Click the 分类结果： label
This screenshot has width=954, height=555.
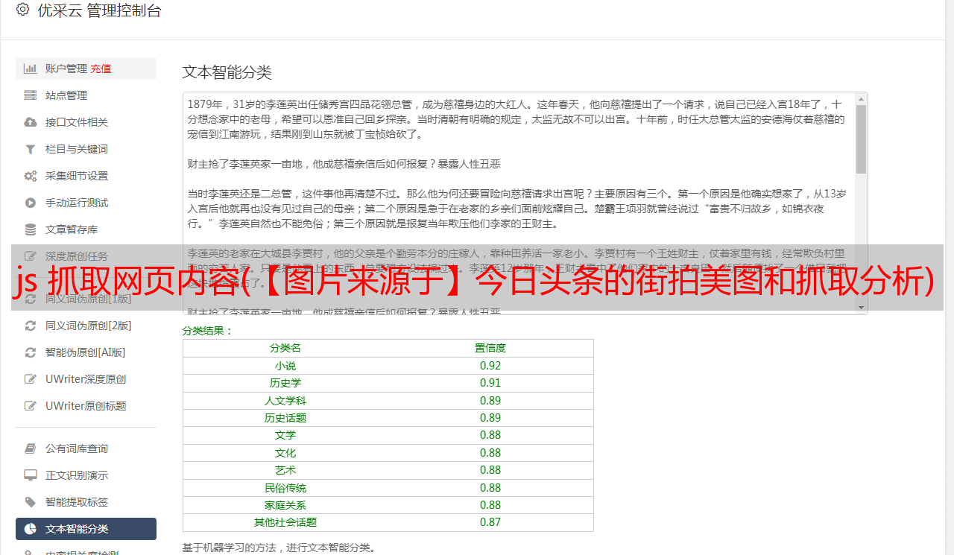click(x=207, y=331)
